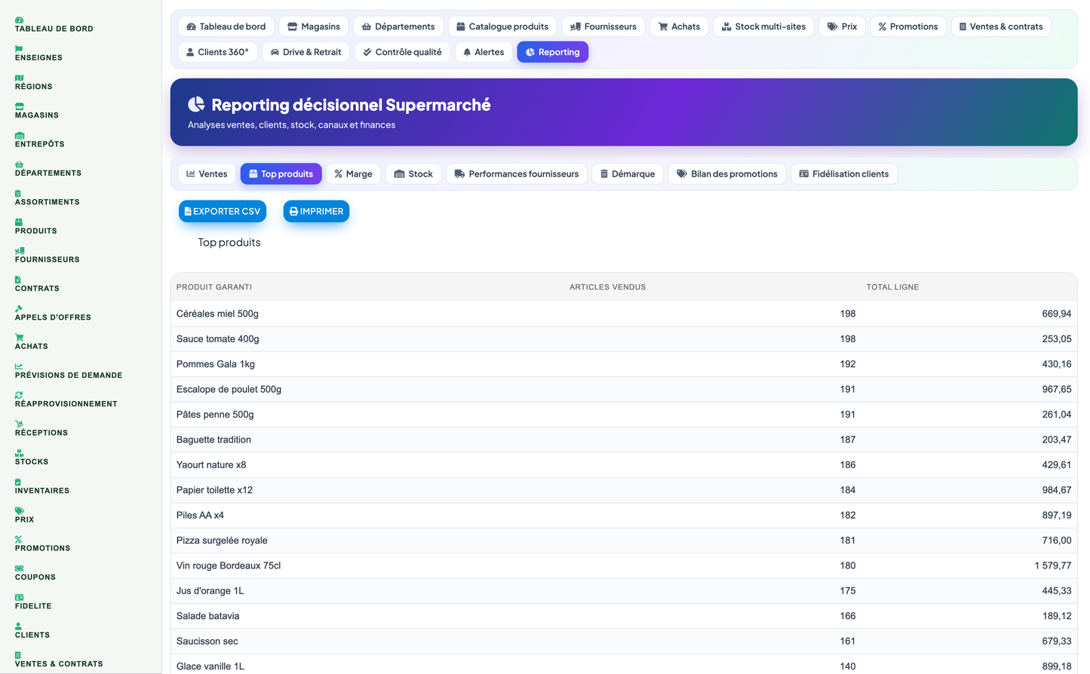1090x674 pixels.
Task: Open the Promotions top tab
Action: 908,26
